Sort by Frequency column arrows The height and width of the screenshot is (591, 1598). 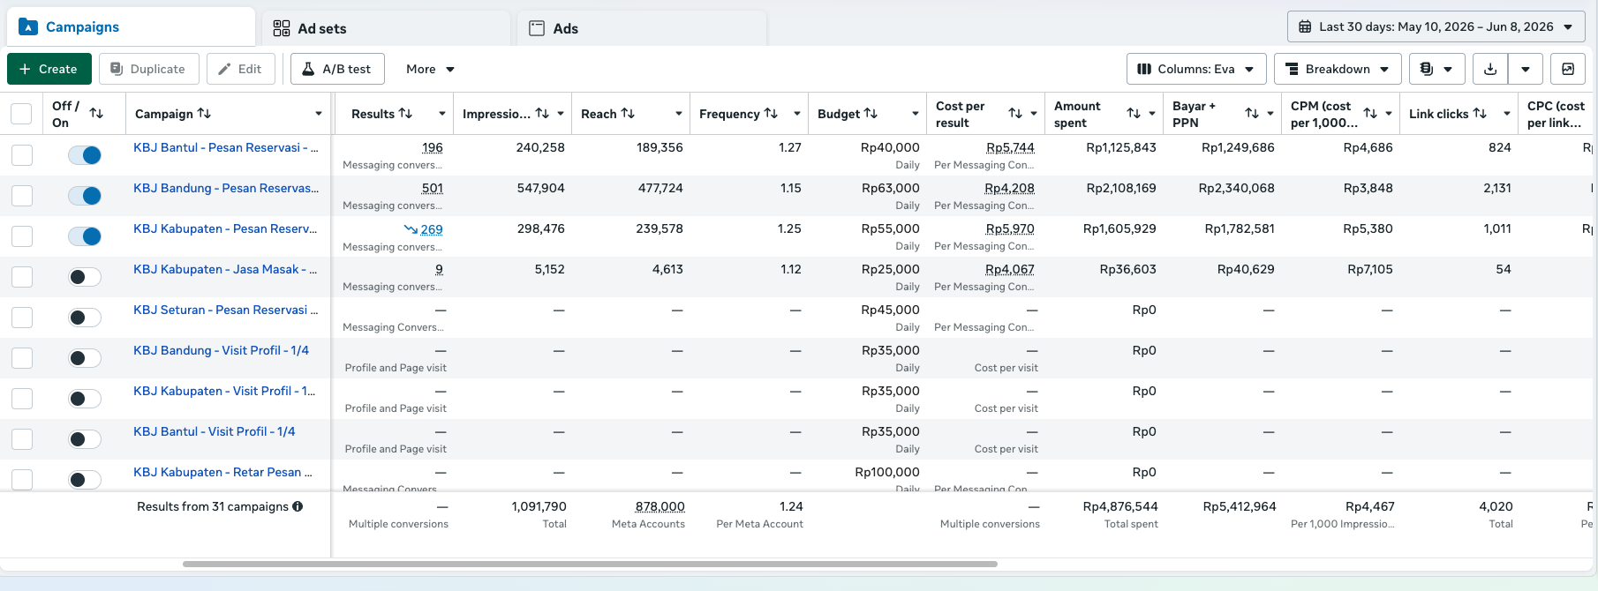coord(771,113)
